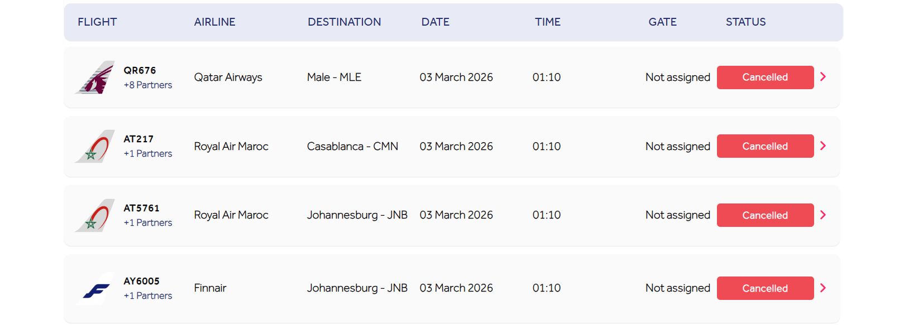The width and height of the screenshot is (904, 325).
Task: Click Royal Air Maroc logo for AT217
Action: (x=95, y=147)
